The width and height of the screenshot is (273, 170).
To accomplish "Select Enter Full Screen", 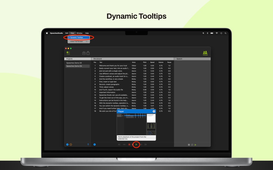I will [x=76, y=41].
